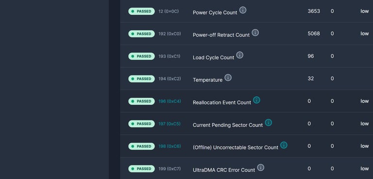Screen dimensions: 373x179
Task: Click the Load Cycle Count attribute name
Action: coord(213,58)
